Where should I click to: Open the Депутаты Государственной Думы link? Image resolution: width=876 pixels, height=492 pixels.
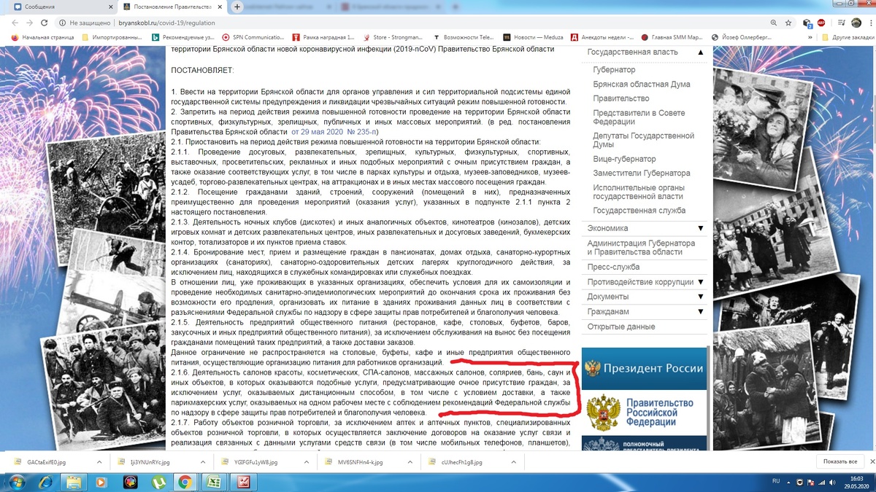coord(644,141)
